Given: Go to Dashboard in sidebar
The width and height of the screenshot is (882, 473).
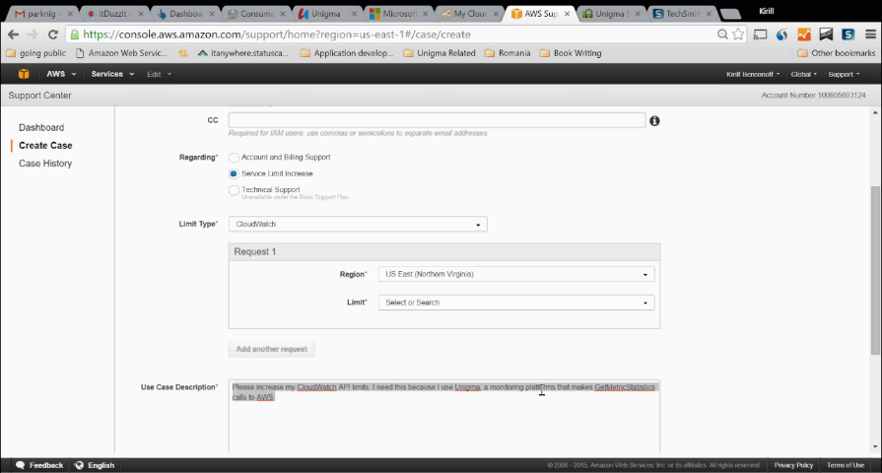Looking at the screenshot, I should [41, 128].
